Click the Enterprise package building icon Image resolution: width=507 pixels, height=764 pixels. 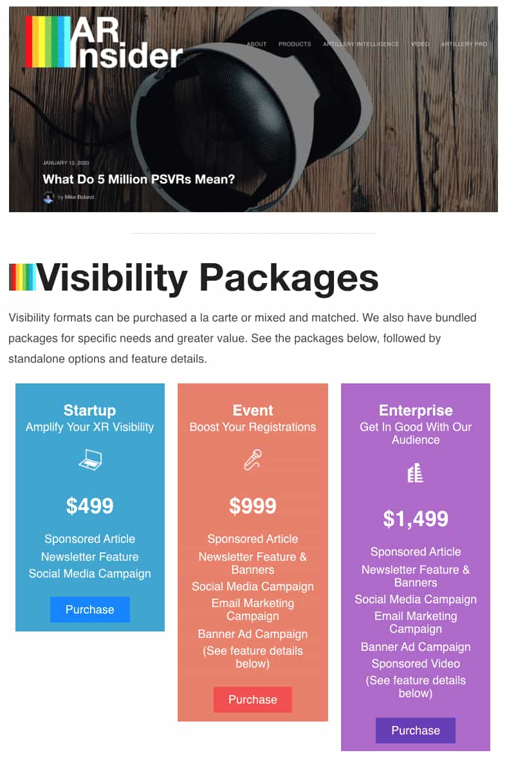[x=416, y=473]
